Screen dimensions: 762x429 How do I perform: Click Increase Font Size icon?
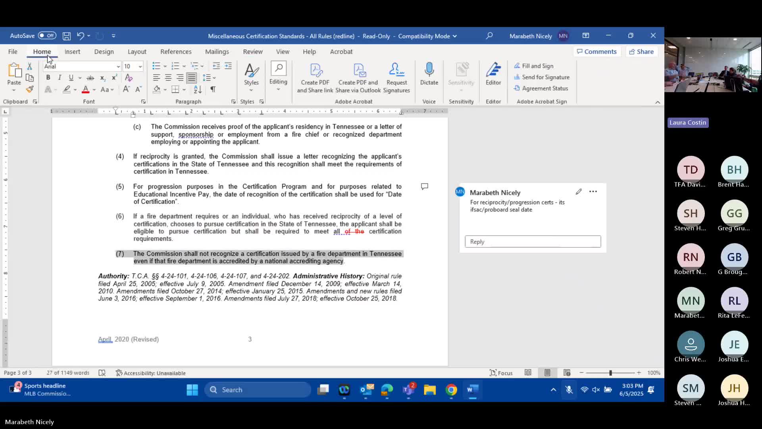pyautogui.click(x=126, y=89)
